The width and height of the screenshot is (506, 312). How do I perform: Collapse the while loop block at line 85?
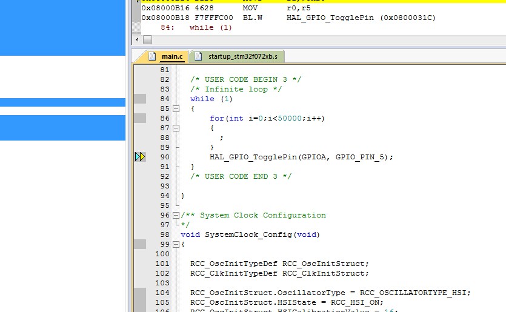(x=176, y=108)
